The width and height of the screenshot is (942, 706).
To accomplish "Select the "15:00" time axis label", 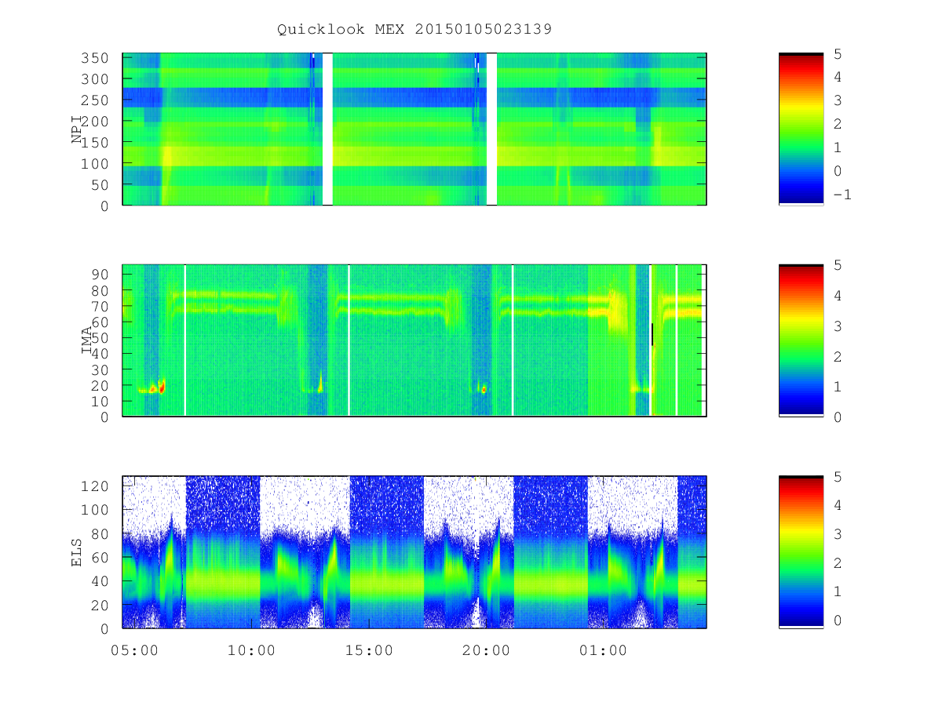I will coord(369,651).
